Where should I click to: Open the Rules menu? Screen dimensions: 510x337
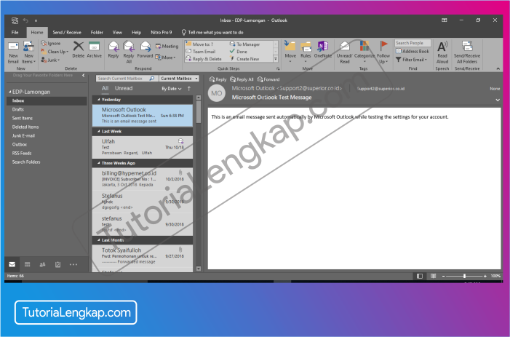point(306,52)
